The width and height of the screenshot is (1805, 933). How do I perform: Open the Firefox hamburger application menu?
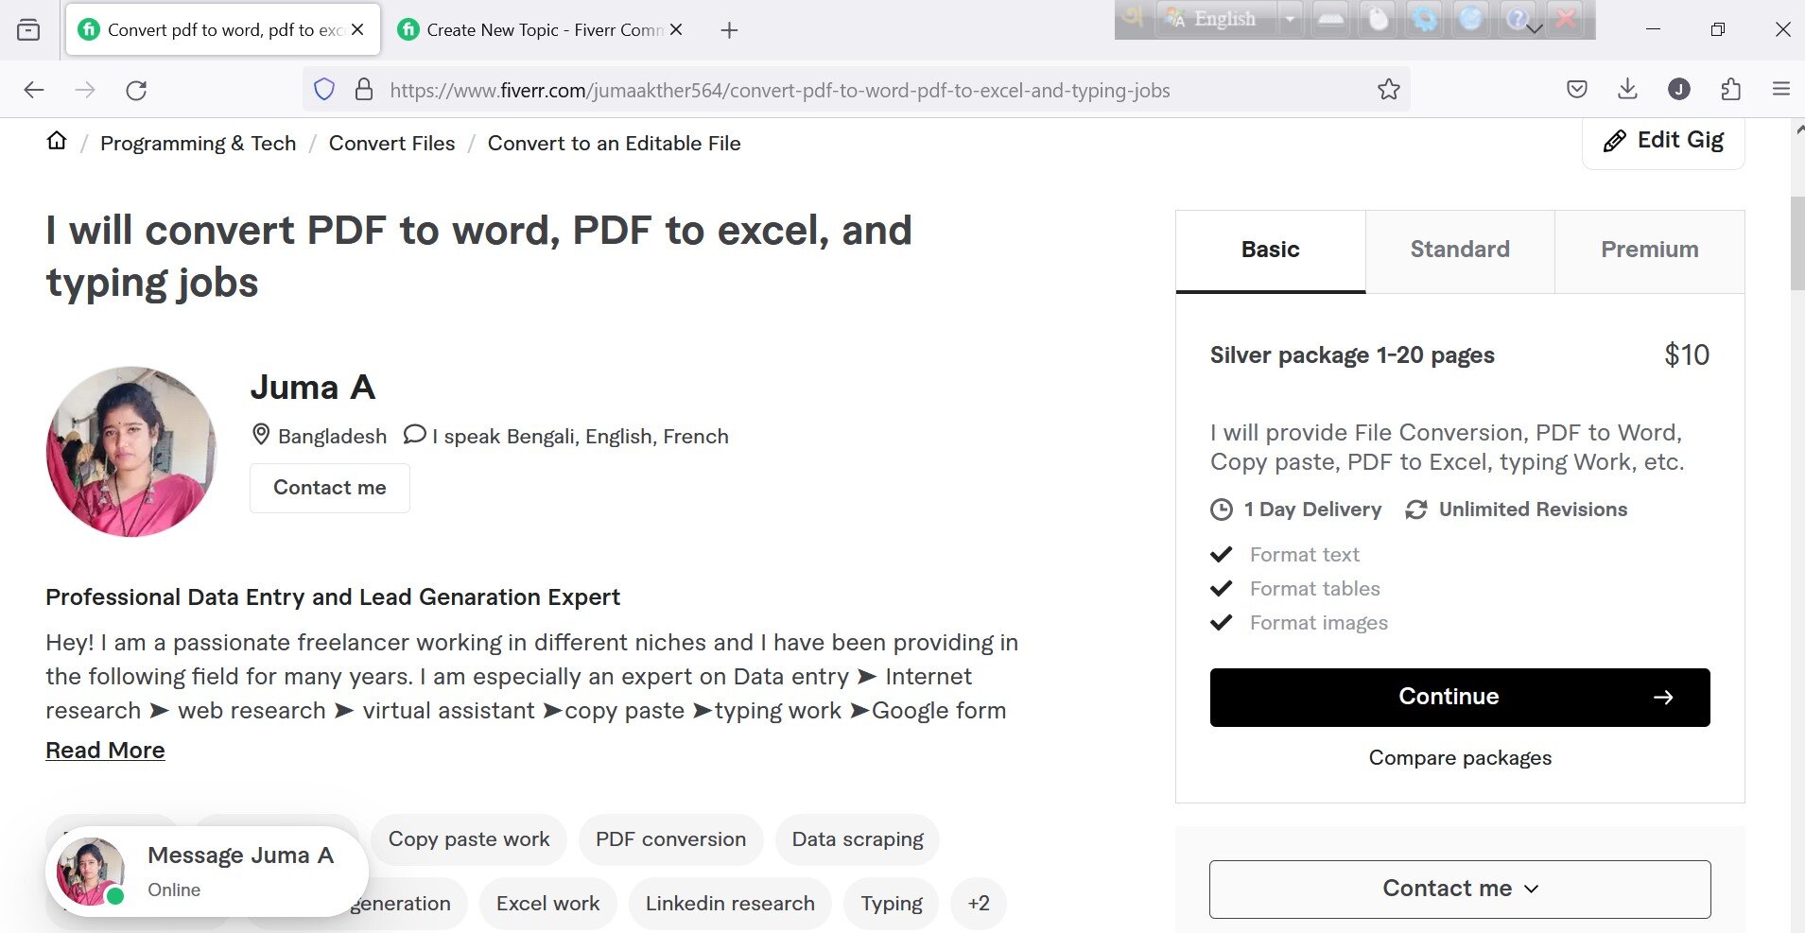1781,90
